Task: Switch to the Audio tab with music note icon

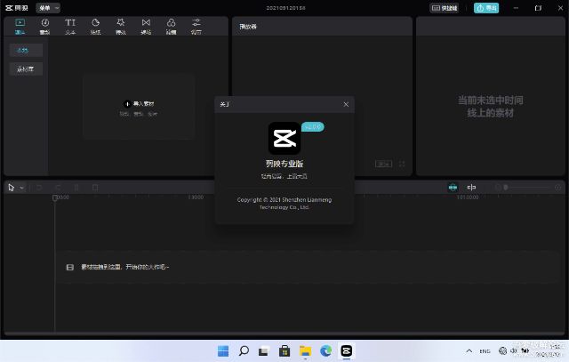Action: tap(45, 27)
